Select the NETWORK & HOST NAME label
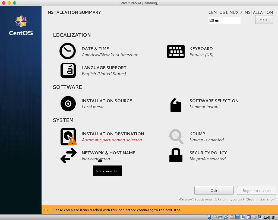 (x=109, y=153)
